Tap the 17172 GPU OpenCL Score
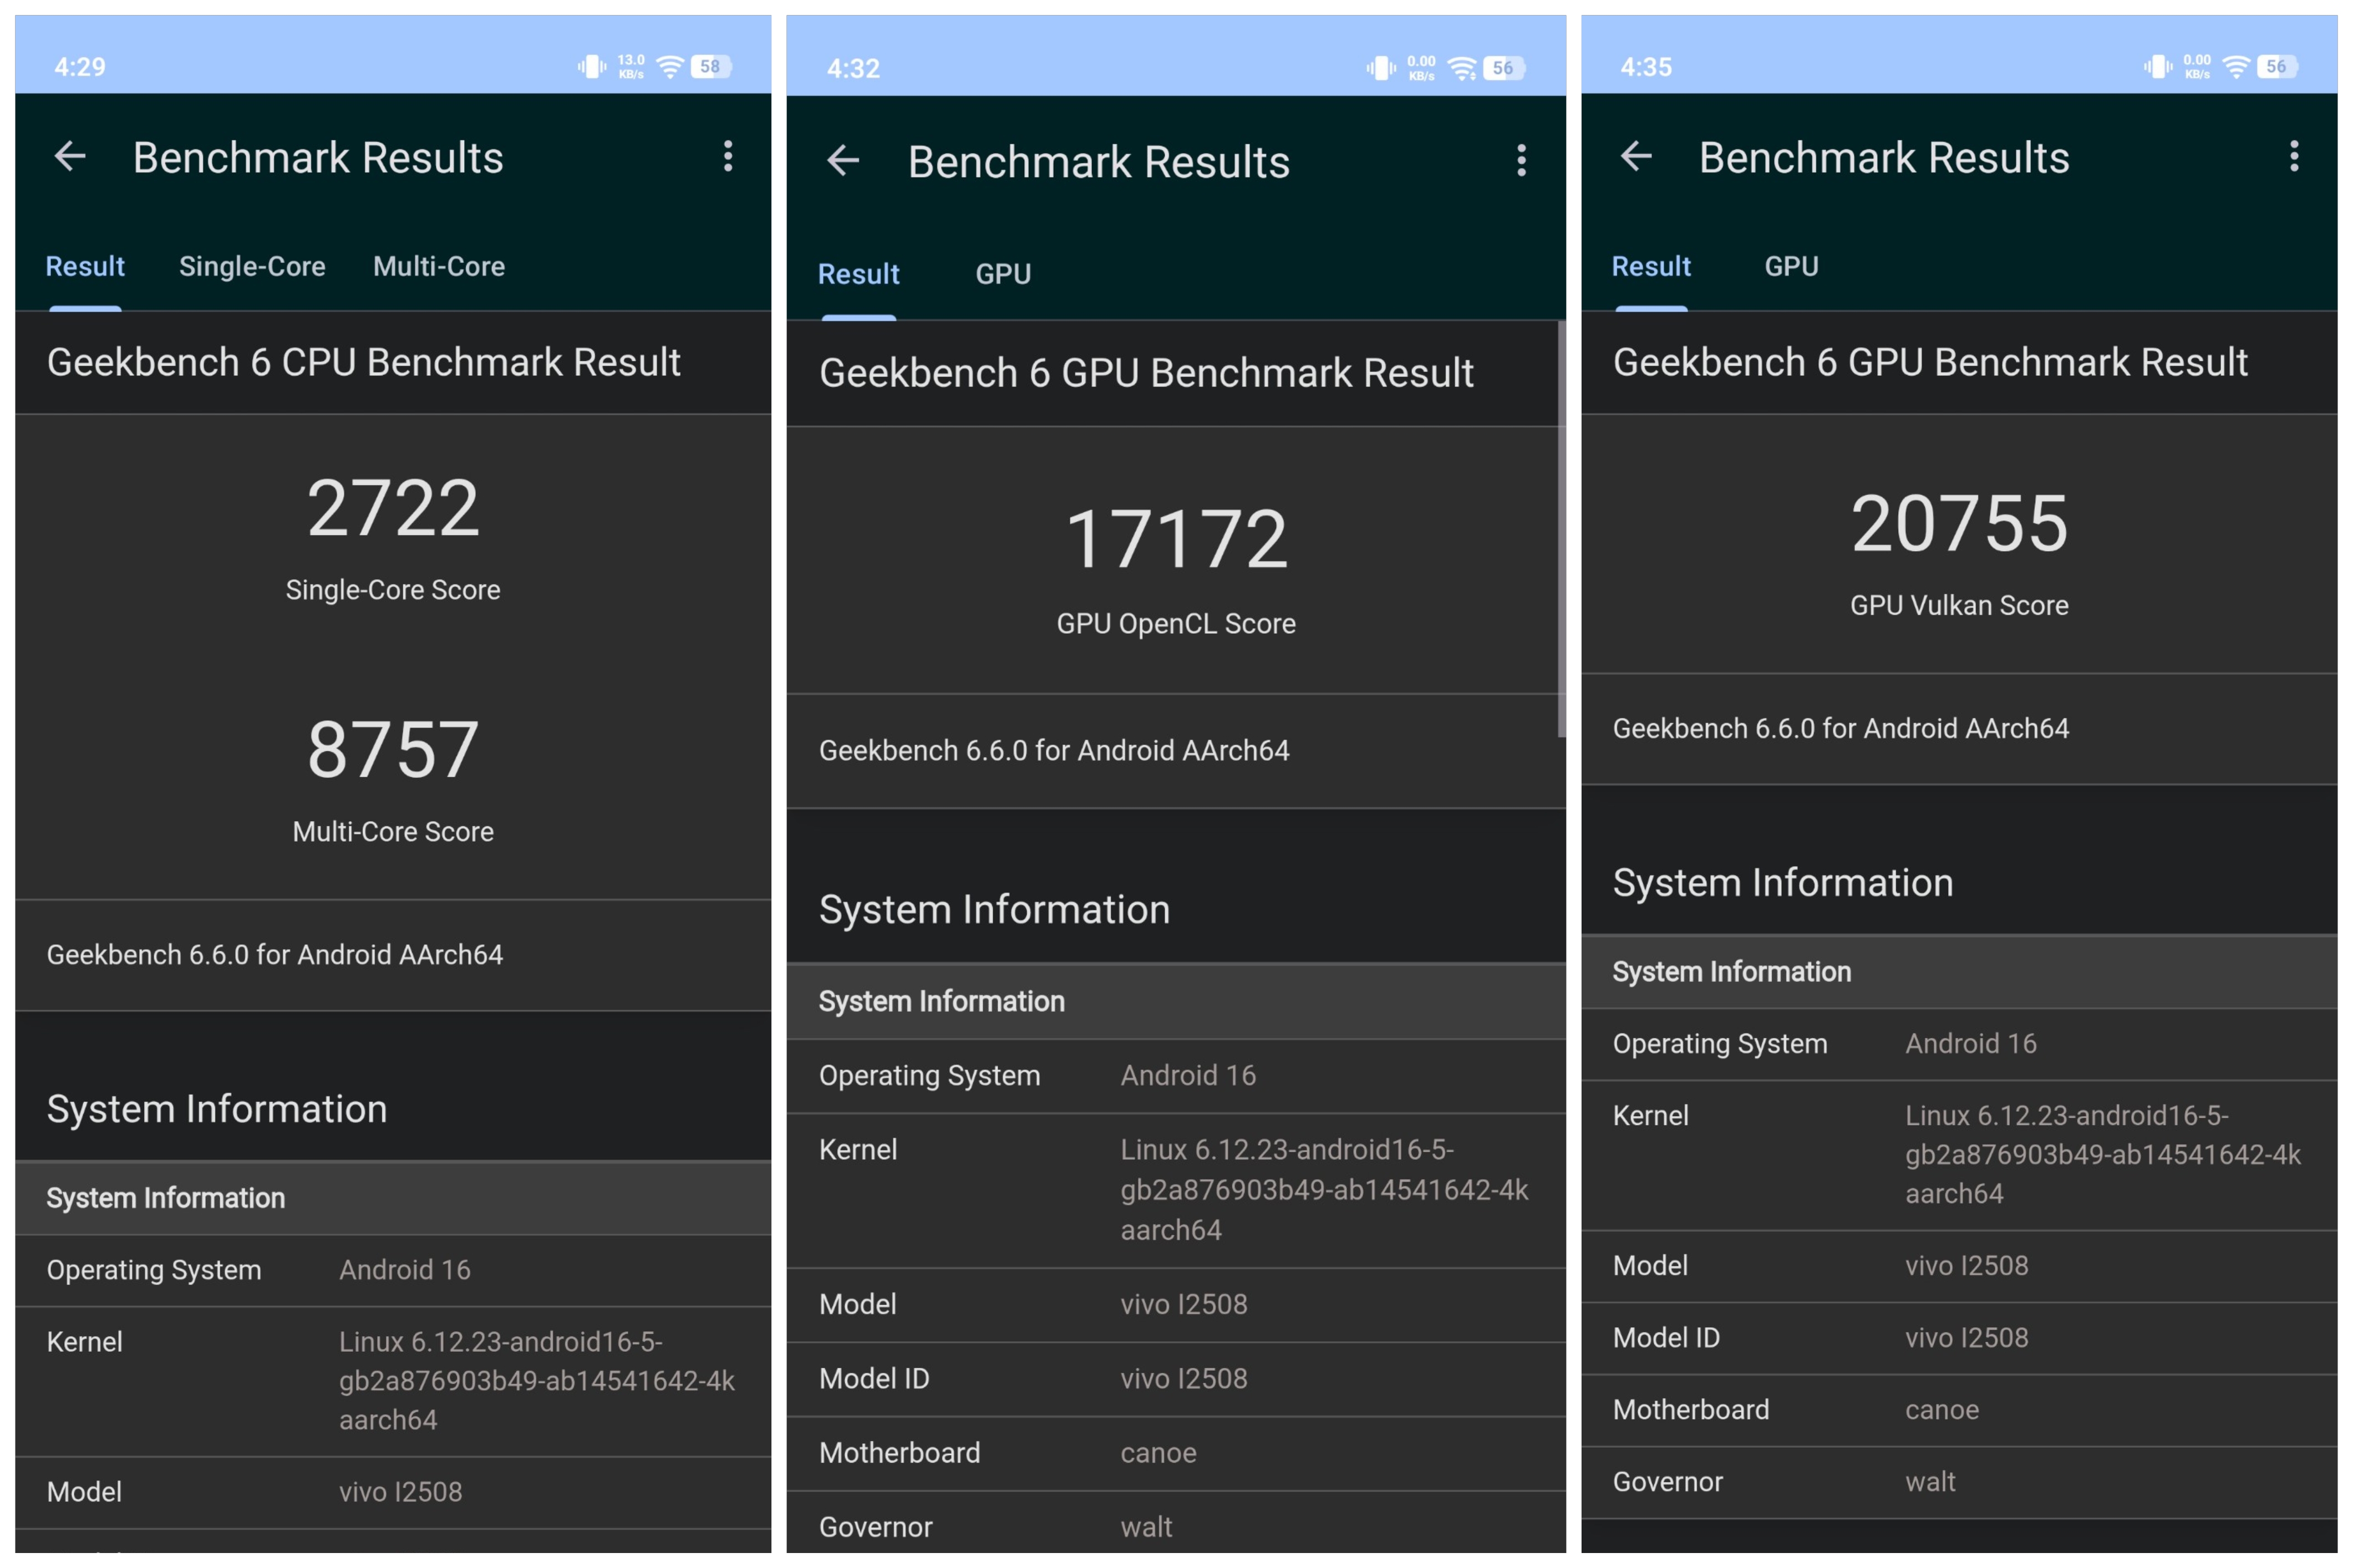Viewport: 2353px width, 1568px height. tap(1176, 540)
